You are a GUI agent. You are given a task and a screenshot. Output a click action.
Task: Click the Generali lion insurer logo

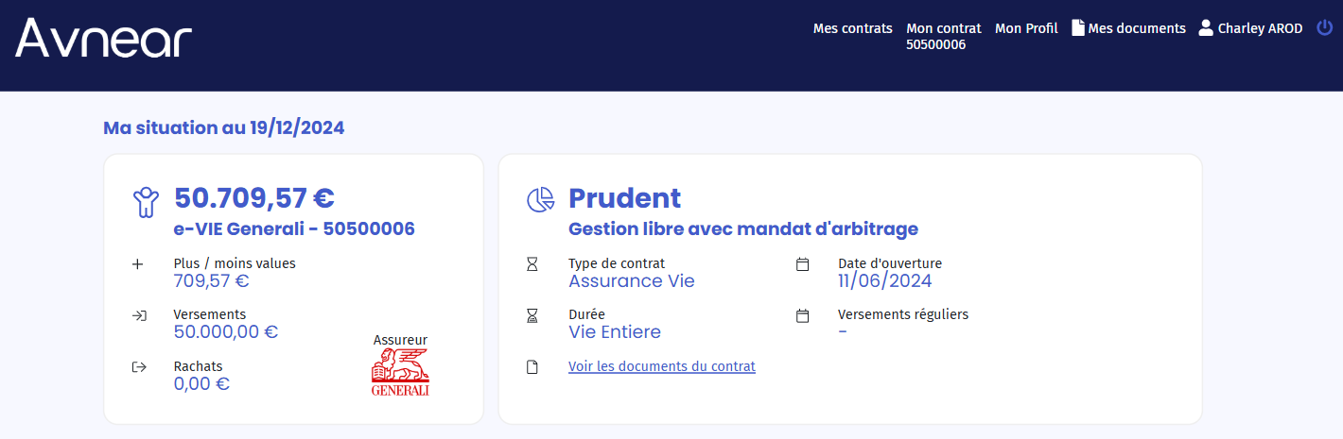pos(400,372)
